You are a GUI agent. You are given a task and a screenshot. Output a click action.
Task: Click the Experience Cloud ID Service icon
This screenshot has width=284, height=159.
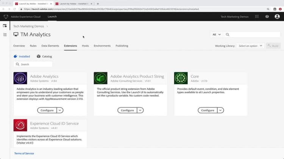point(20,125)
